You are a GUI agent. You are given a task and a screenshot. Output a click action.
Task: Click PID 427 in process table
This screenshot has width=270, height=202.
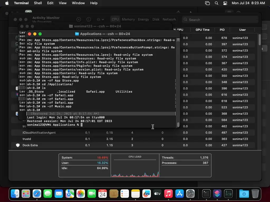pyautogui.click(x=224, y=145)
